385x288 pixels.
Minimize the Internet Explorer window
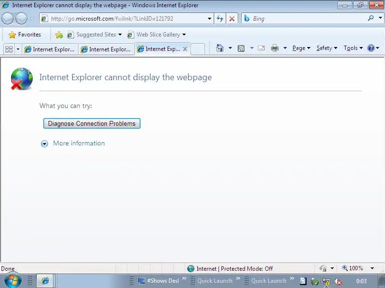tap(345, 5)
